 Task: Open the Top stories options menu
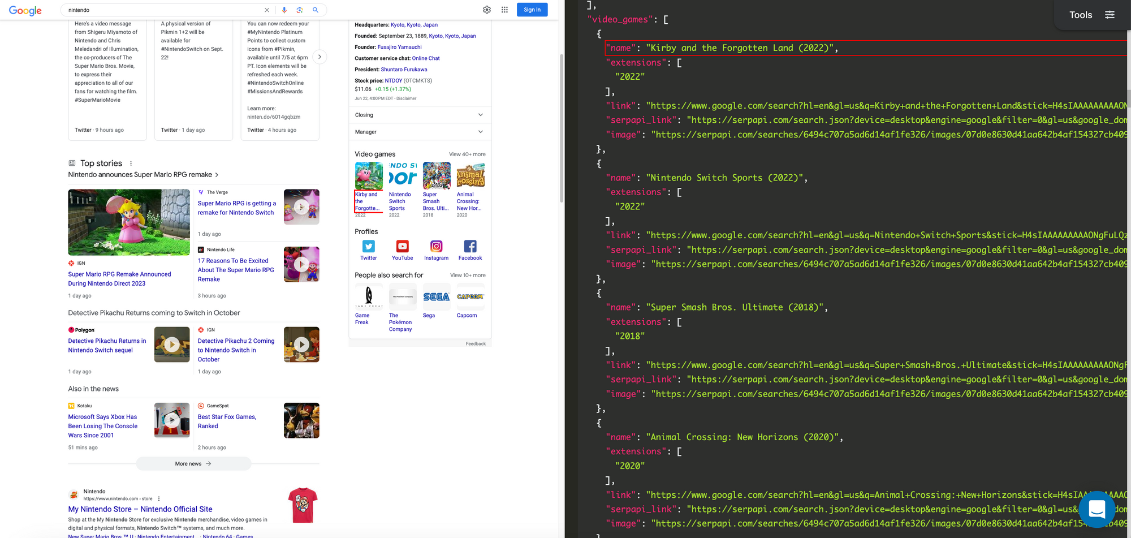click(x=131, y=163)
